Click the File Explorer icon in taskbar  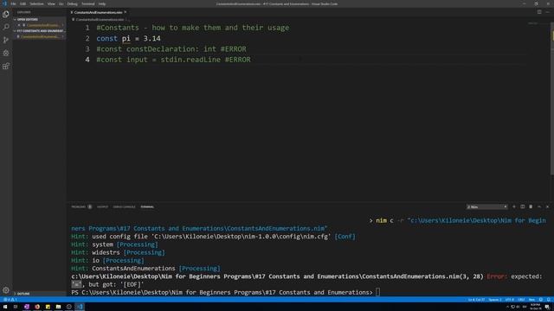(x=58, y=307)
